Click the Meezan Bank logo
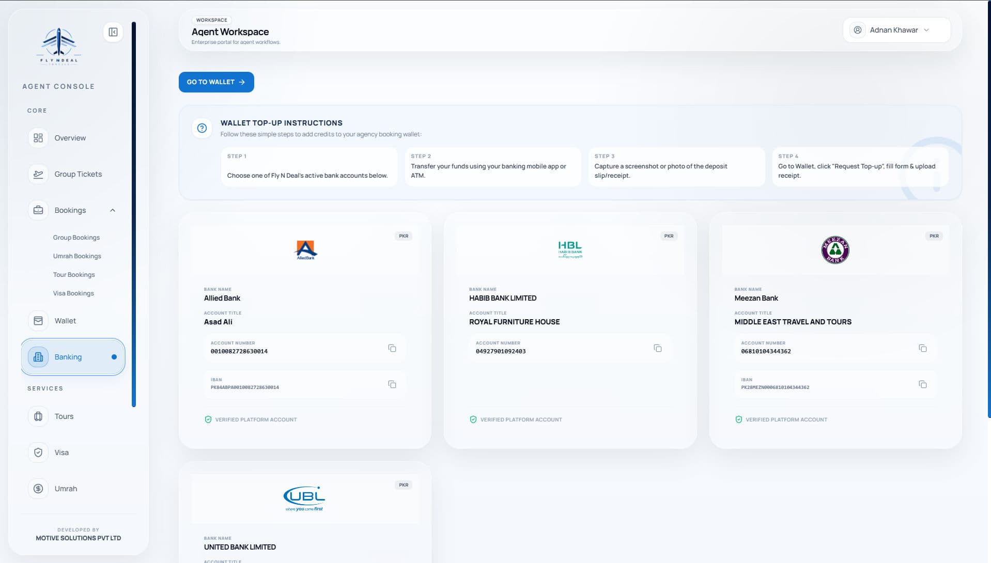Image resolution: width=991 pixels, height=563 pixels. [x=835, y=250]
